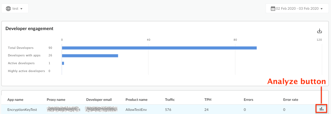The height and width of the screenshot is (114, 331).
Task: Click the Developers with apps bar
Action: click(90, 56)
